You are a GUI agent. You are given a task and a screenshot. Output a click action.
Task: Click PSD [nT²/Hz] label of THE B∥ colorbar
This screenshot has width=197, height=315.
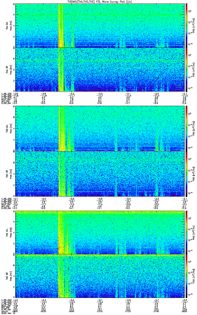click(194, 276)
